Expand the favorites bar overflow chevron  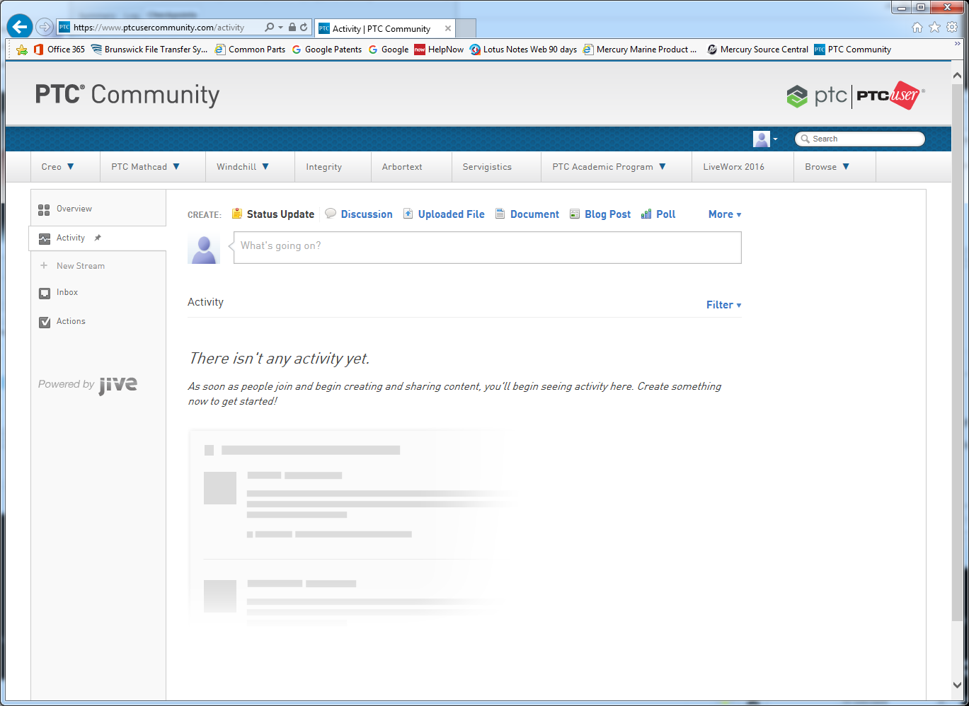[x=957, y=44]
